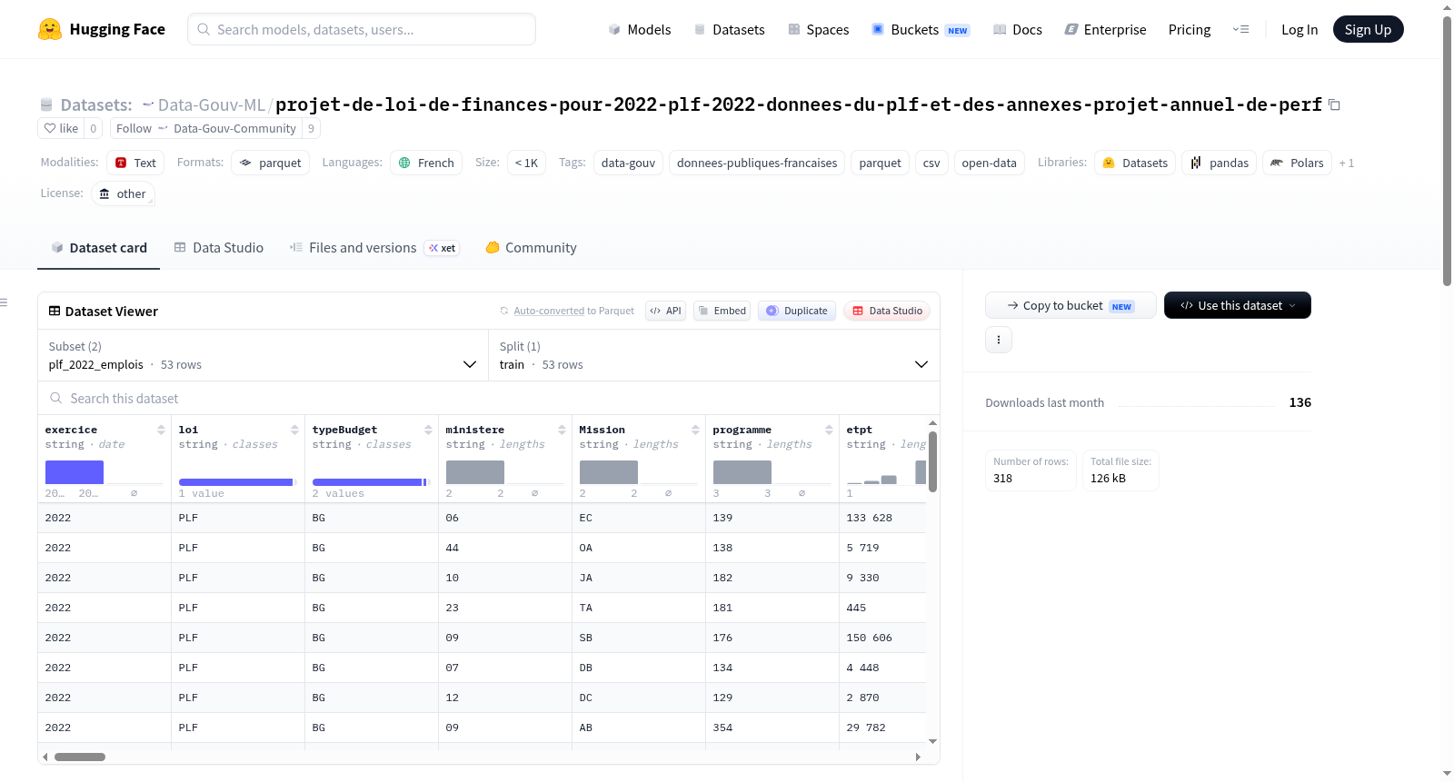Click the exercice histogram bar
1454x782 pixels.
[75, 472]
